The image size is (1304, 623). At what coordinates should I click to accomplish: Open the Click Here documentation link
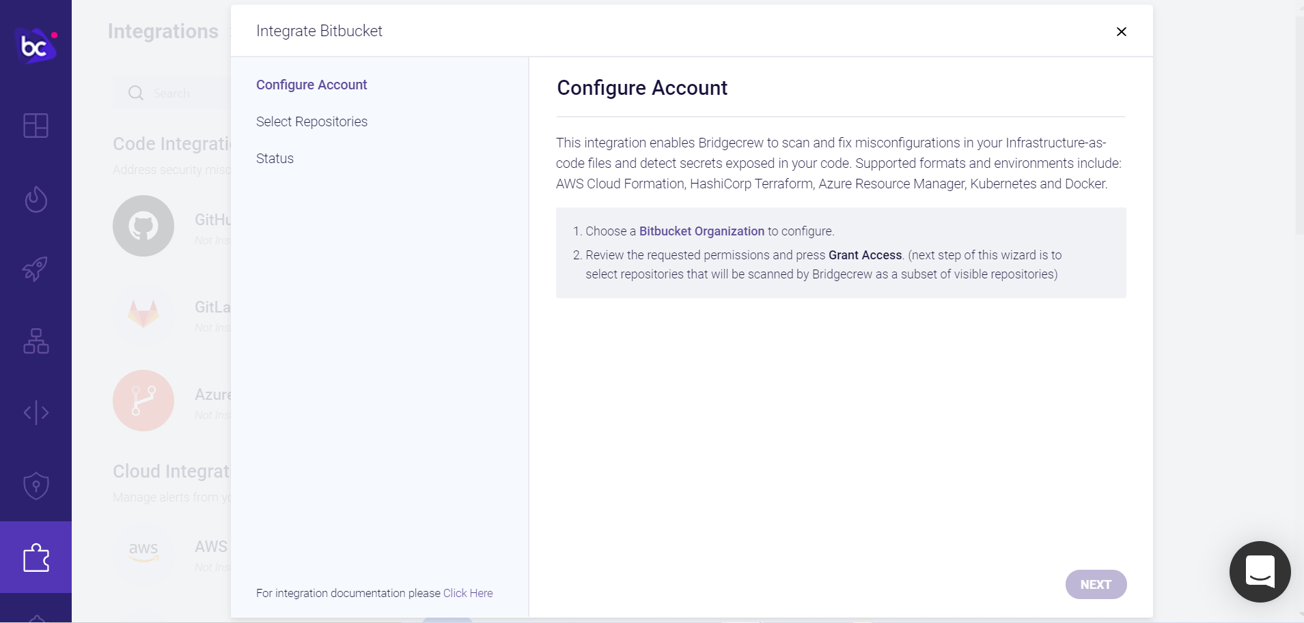(x=468, y=593)
